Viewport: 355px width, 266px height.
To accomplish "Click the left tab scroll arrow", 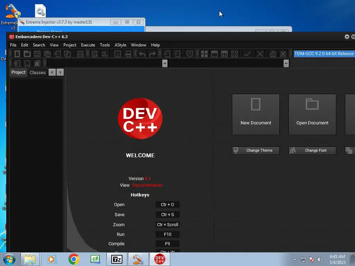I will (x=52, y=72).
